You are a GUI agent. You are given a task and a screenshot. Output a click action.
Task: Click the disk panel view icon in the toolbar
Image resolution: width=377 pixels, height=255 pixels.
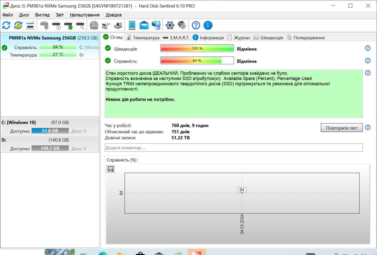click(30, 25)
